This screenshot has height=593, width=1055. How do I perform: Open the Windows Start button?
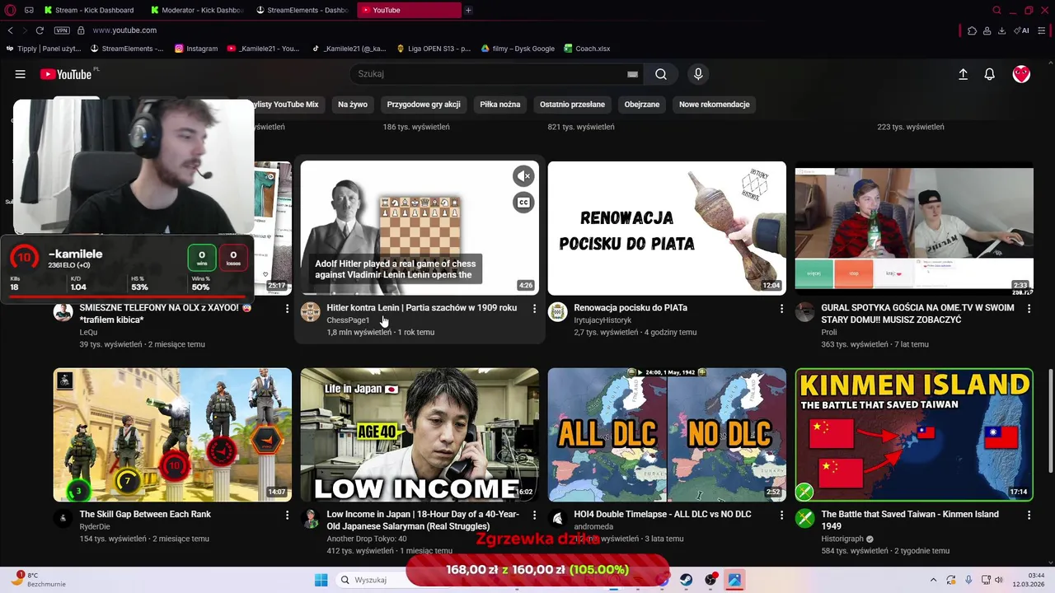[321, 580]
